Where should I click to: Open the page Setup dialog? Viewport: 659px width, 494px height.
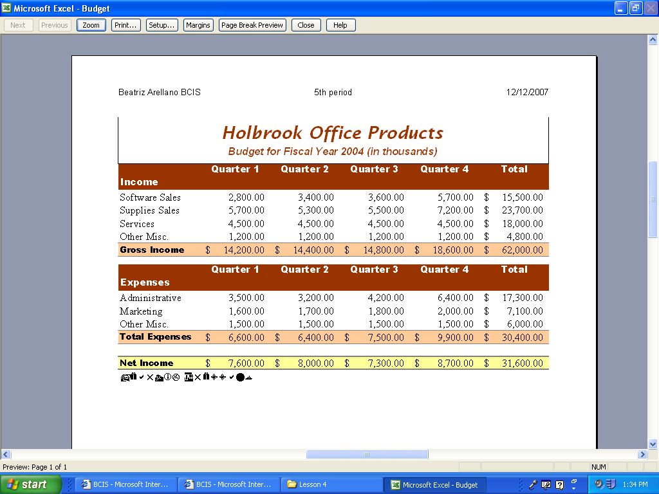162,25
